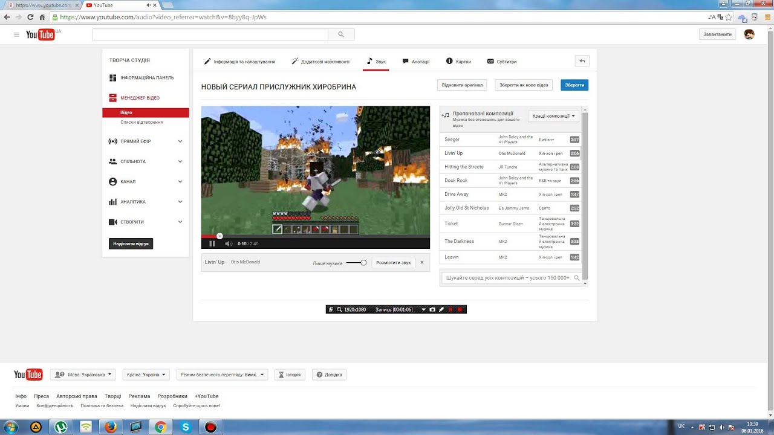Select the Hitting the Streets track
This screenshot has width=774, height=435.
510,167
